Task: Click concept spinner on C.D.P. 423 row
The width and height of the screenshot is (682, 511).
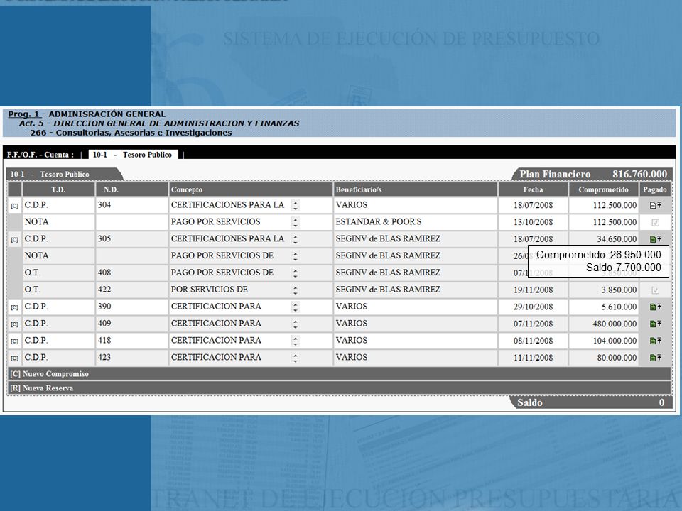Action: point(296,358)
